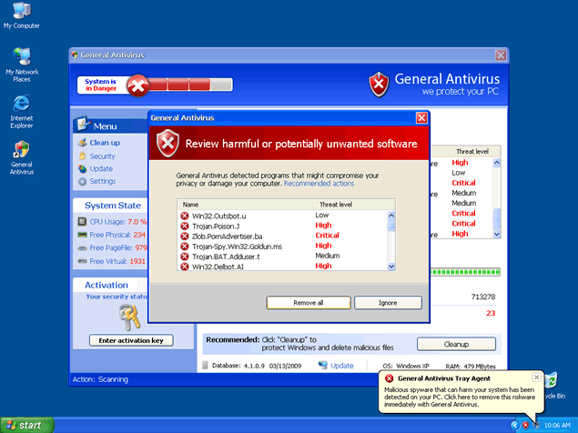Click red X icon beside Trojan.Poison.J
Image resolution: width=578 pixels, height=433 pixels.
click(185, 226)
